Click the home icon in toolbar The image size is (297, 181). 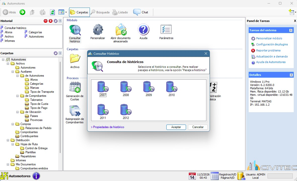point(43,12)
